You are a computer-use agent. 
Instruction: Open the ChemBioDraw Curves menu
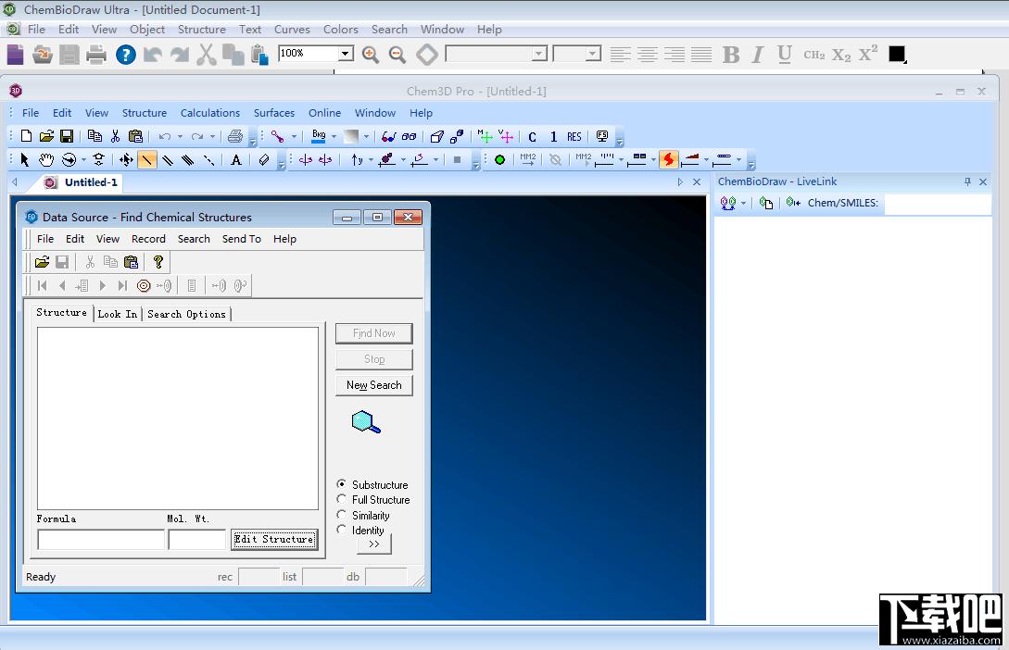tap(292, 30)
